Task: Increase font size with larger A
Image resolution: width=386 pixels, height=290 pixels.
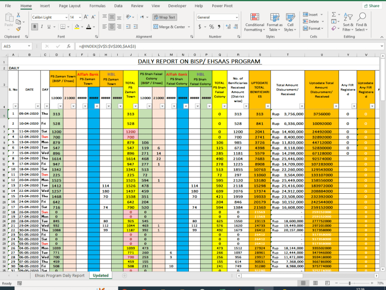Action: click(x=86, y=17)
